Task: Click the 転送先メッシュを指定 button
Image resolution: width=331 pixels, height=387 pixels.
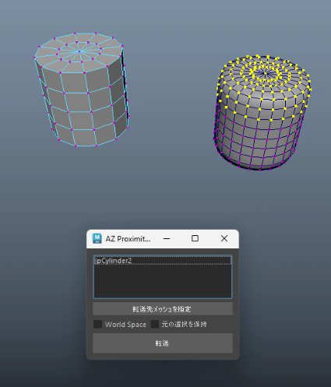Action: point(163,309)
